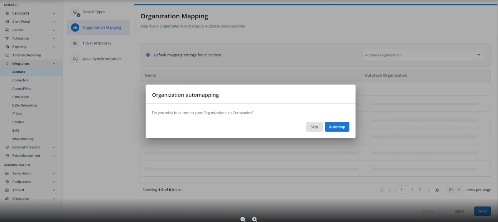
Task: Click the zoom in magnifier icon
Action: 255,220
